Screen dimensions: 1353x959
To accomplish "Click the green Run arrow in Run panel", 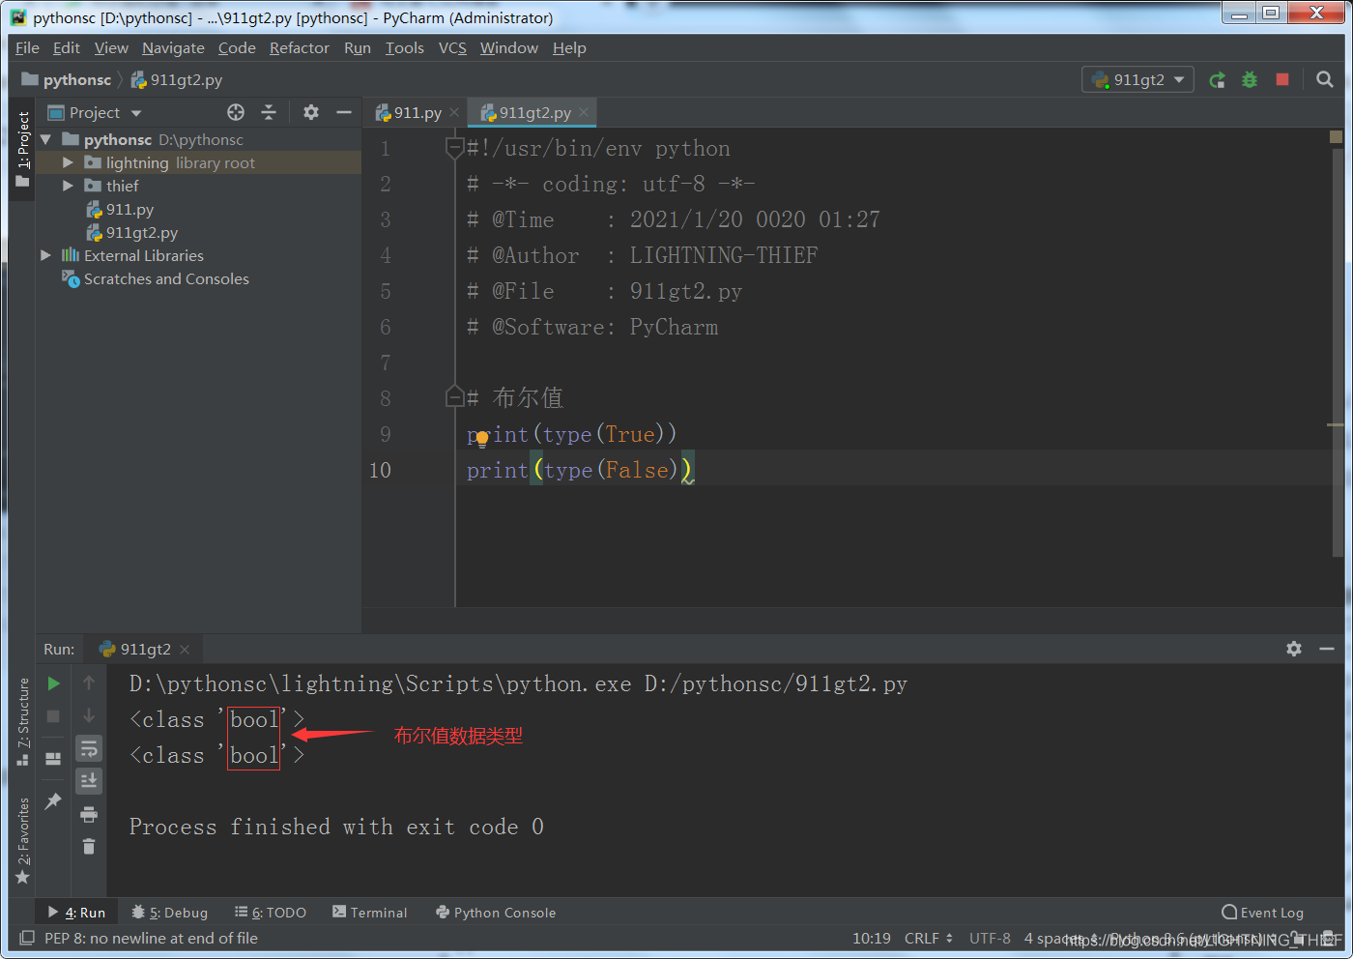I will [x=54, y=683].
